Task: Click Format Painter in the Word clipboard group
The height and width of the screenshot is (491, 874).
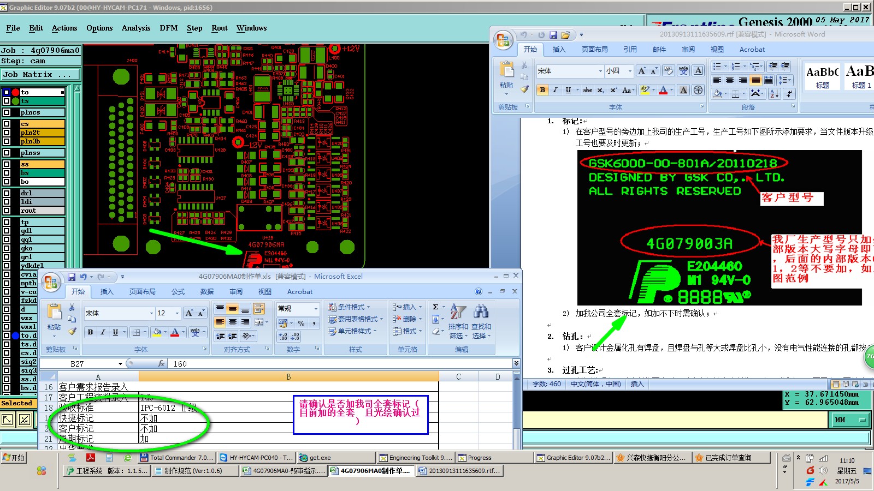Action: click(x=524, y=89)
